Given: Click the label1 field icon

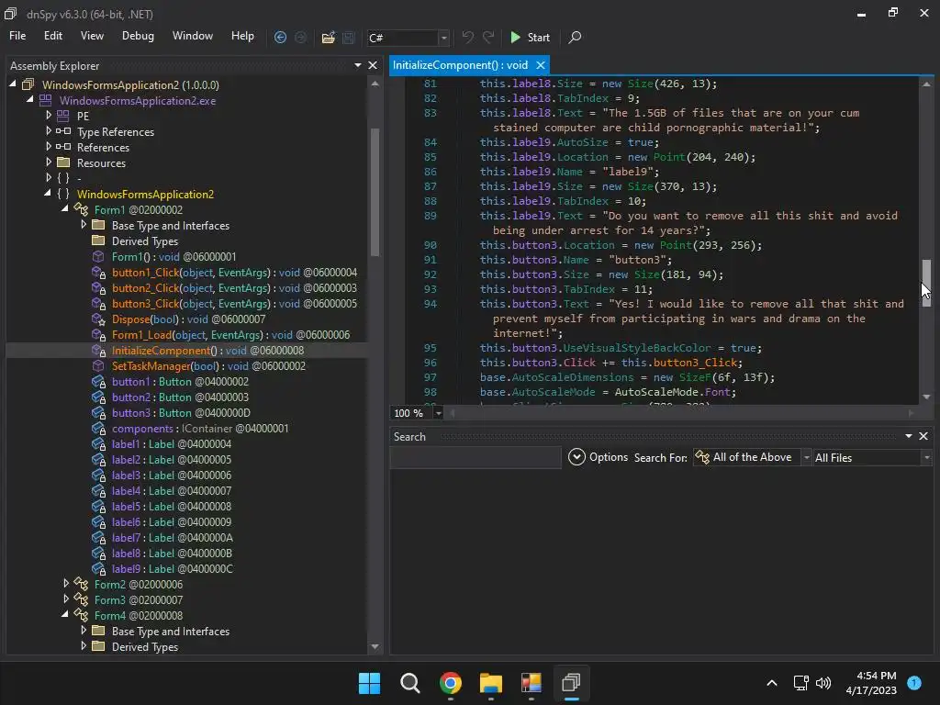Looking at the screenshot, I should [x=98, y=443].
